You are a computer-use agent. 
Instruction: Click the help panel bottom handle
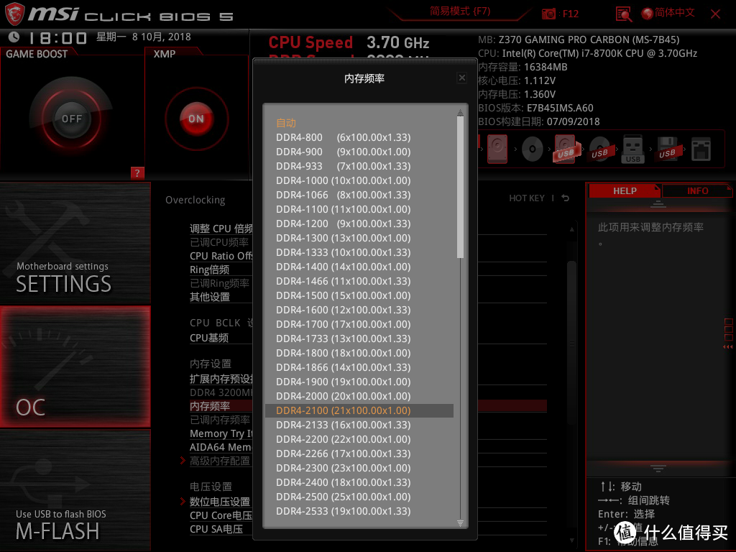point(658,469)
